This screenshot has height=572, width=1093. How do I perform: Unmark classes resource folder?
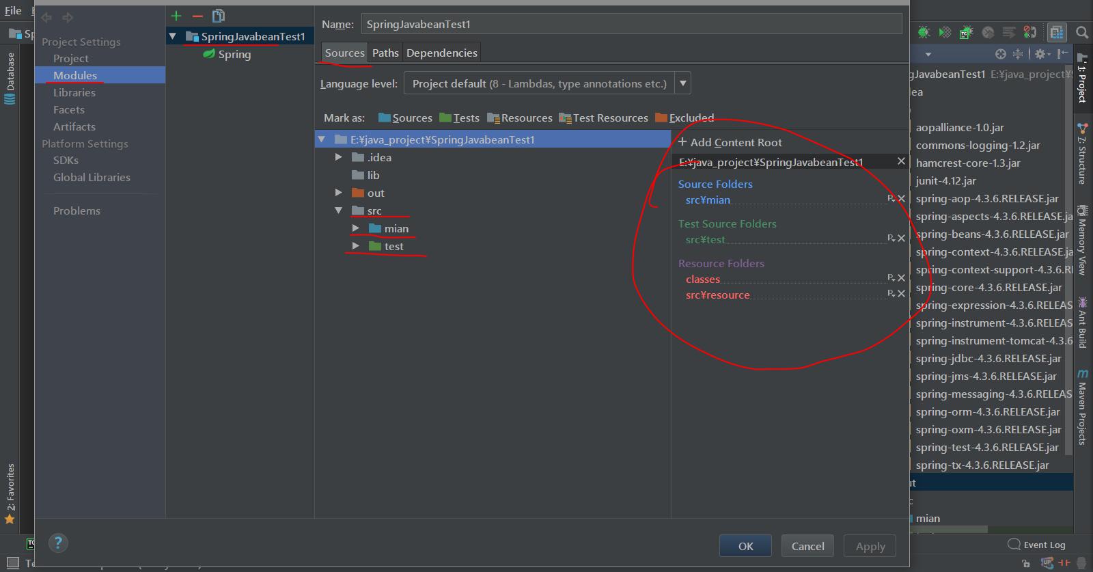coord(901,278)
